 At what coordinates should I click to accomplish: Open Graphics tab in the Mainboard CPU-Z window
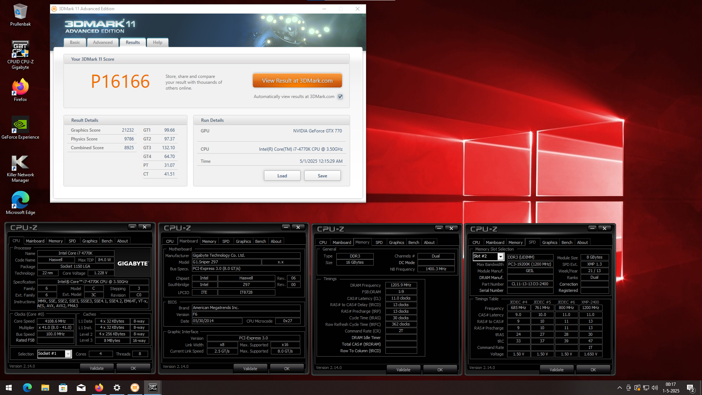coord(243,241)
